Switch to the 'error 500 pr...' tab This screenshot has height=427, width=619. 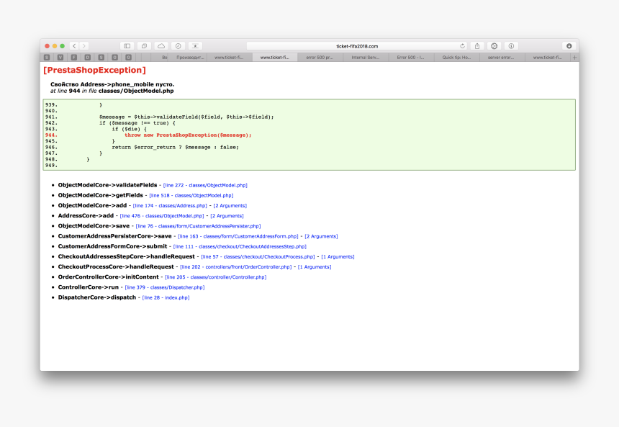pos(320,58)
